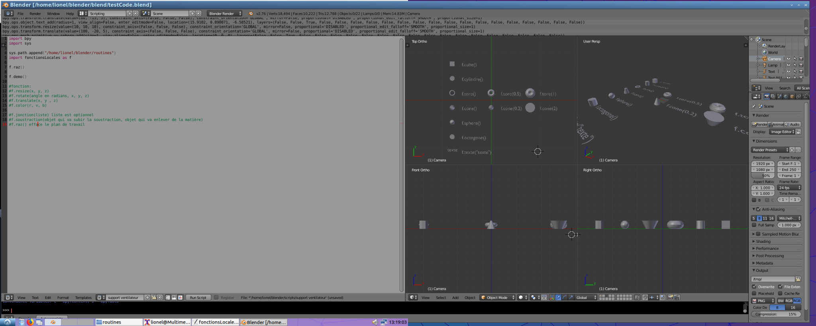Click the Lamp object icon in outliner
The image size is (816, 326).
click(x=765, y=65)
